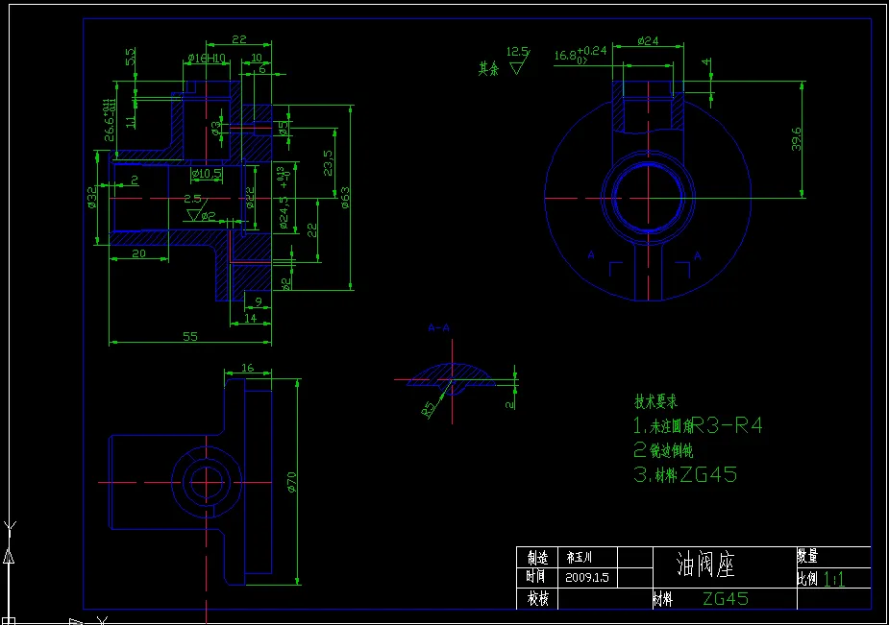Select the 技术要求 heading text
This screenshot has height=625, width=889.
[658, 403]
